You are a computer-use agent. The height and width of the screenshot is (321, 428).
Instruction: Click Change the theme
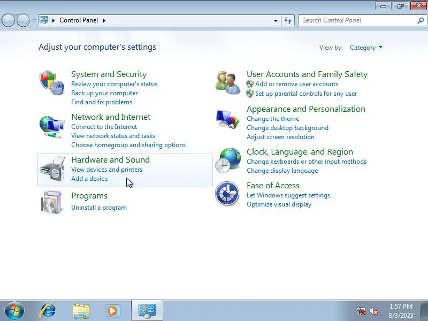click(273, 119)
